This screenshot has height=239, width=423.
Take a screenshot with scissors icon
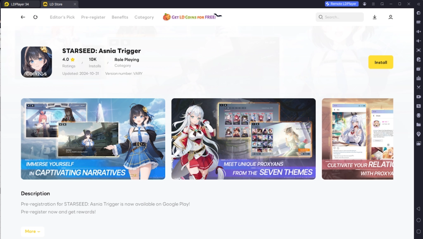418,87
